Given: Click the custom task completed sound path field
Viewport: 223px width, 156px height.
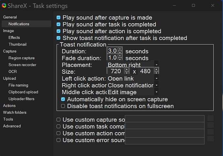Looking at the screenshot, I should pos(165,125).
